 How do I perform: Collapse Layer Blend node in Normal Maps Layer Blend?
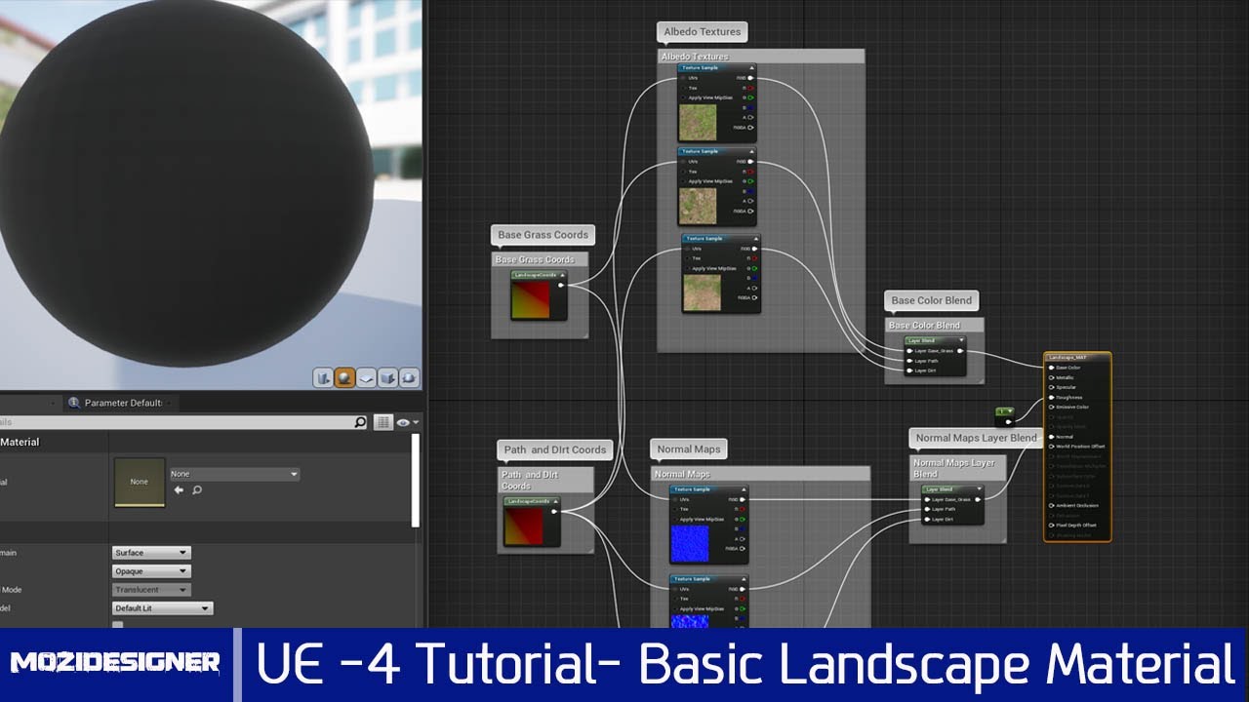click(x=978, y=489)
